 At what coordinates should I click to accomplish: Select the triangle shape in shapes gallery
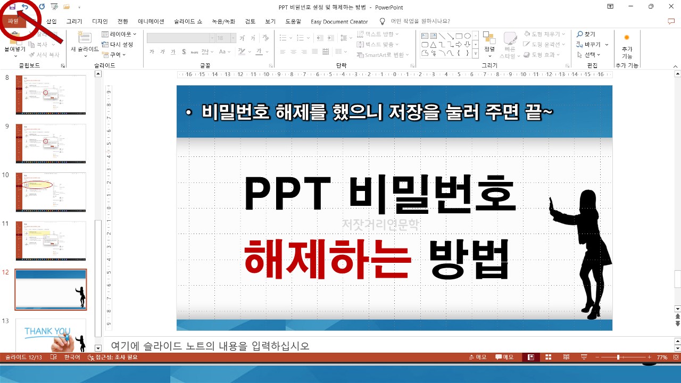pyautogui.click(x=433, y=44)
